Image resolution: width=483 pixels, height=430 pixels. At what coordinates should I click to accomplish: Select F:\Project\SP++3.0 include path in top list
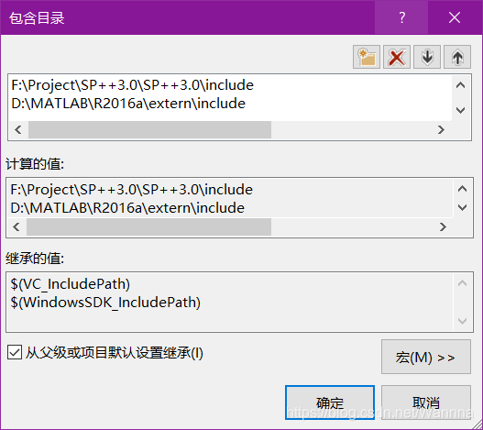[x=133, y=85]
